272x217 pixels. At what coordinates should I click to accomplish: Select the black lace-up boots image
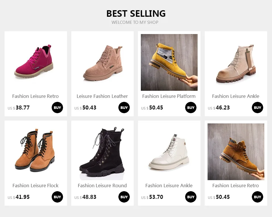point(102,152)
